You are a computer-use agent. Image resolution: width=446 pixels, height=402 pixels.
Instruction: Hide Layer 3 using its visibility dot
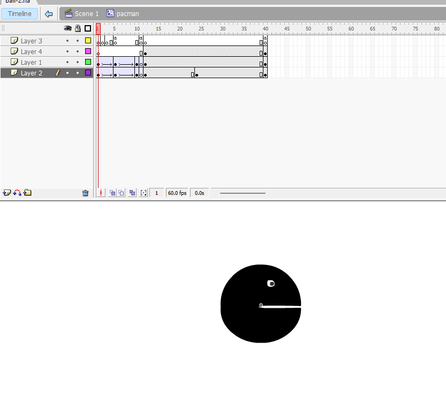(67, 41)
